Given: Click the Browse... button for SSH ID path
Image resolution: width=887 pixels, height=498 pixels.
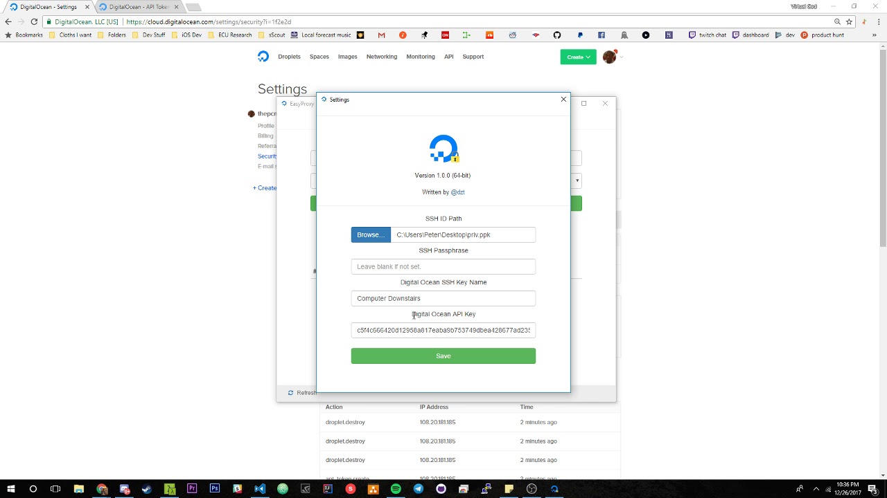Looking at the screenshot, I should pyautogui.click(x=371, y=234).
